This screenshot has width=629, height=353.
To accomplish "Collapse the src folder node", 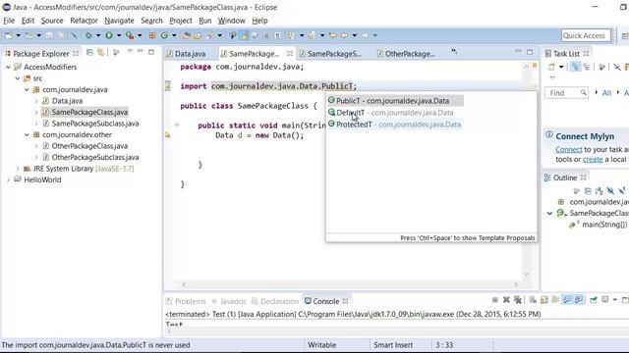I will 18,78.
